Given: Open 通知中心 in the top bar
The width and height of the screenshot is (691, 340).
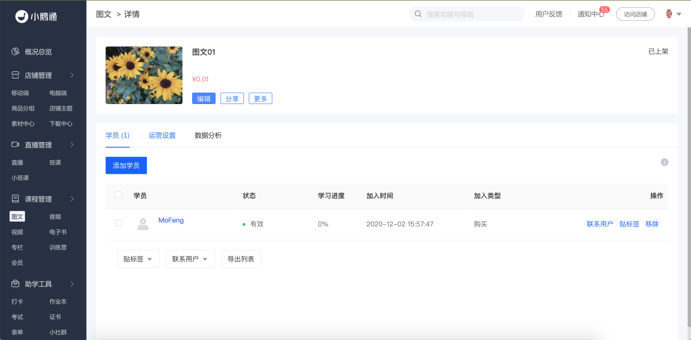Looking at the screenshot, I should (591, 14).
